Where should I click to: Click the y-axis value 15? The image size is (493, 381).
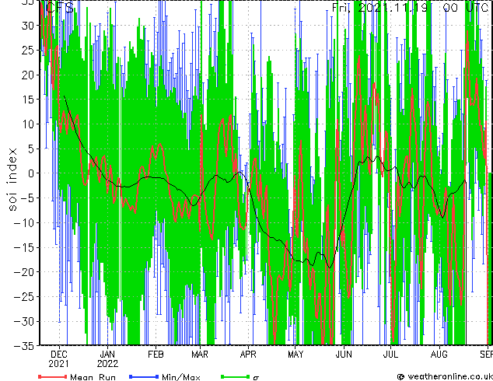click(x=28, y=100)
